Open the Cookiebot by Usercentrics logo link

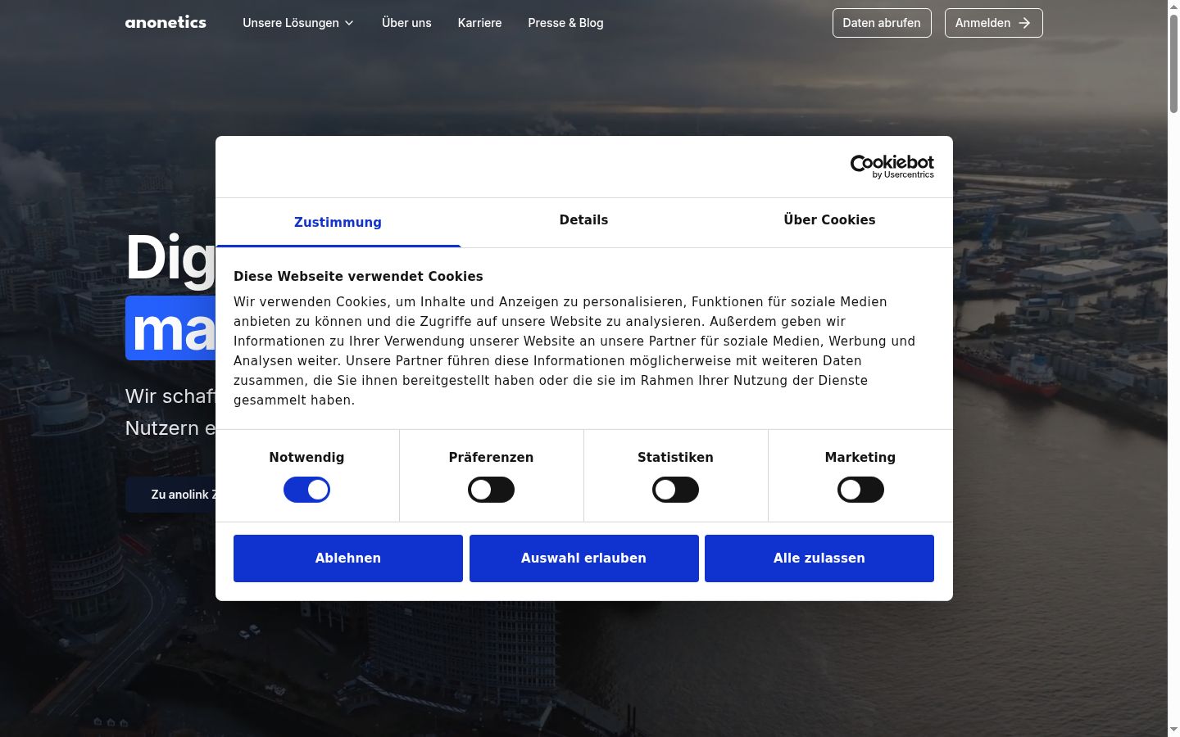pos(892,166)
